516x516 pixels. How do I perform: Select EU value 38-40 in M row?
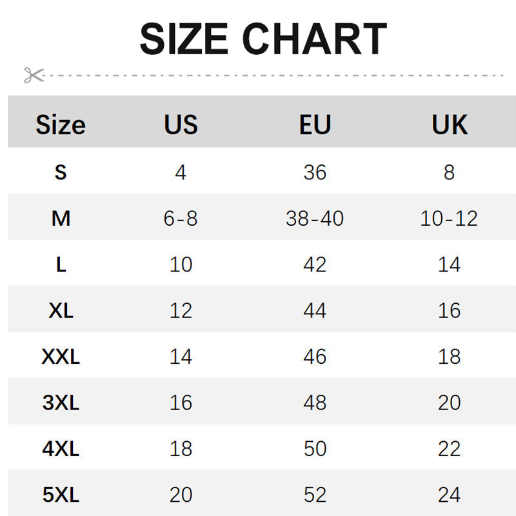[x=315, y=219]
